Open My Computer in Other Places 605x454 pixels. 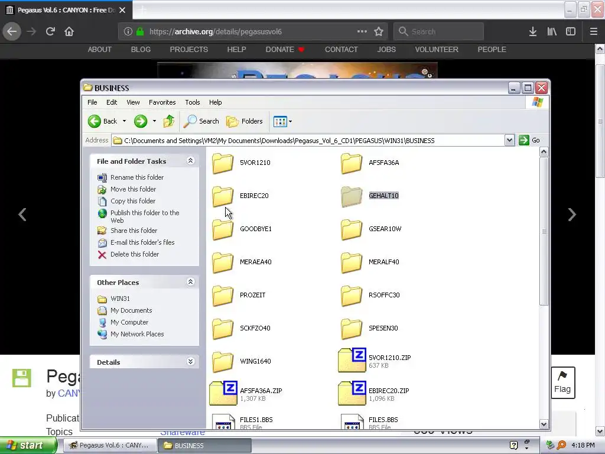[129, 322]
